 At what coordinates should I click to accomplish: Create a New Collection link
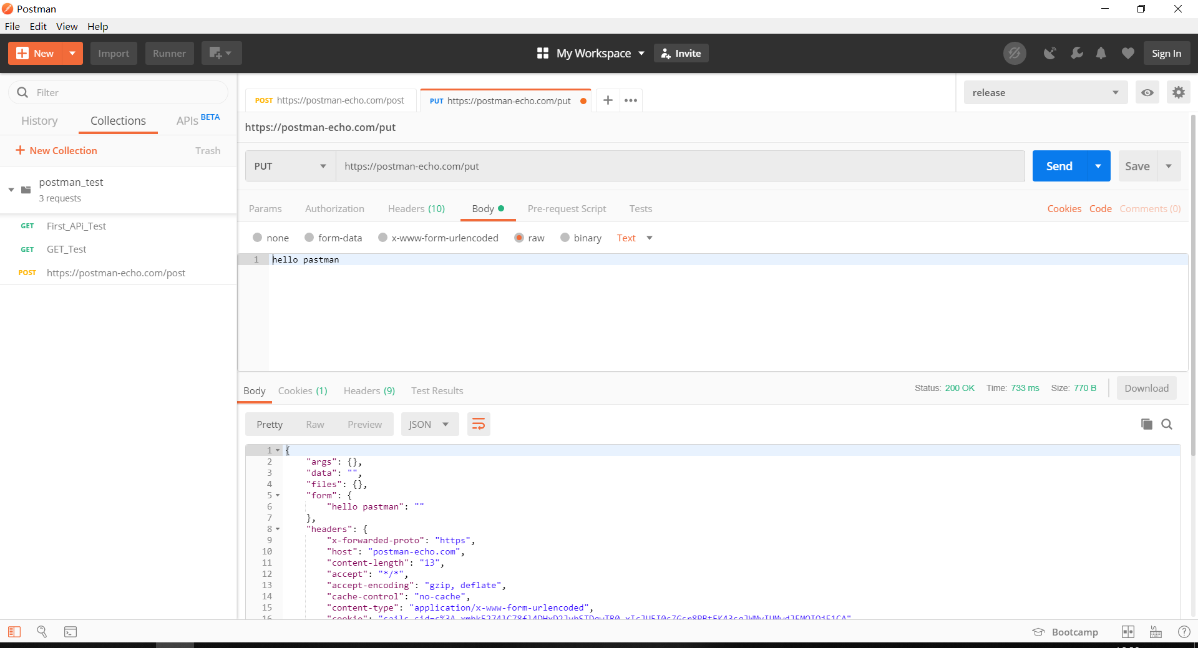[56, 151]
